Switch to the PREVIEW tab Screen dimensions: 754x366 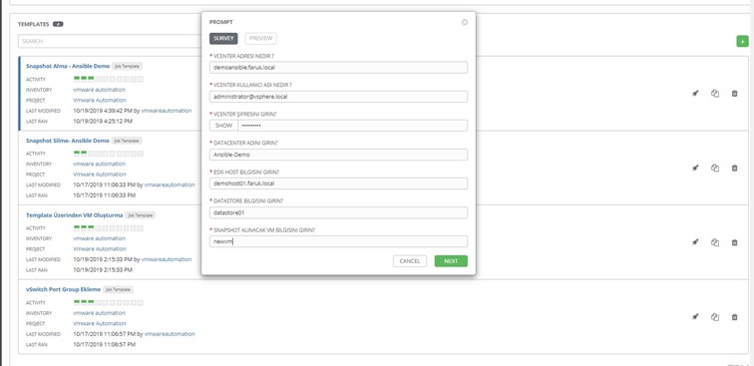pos(261,39)
